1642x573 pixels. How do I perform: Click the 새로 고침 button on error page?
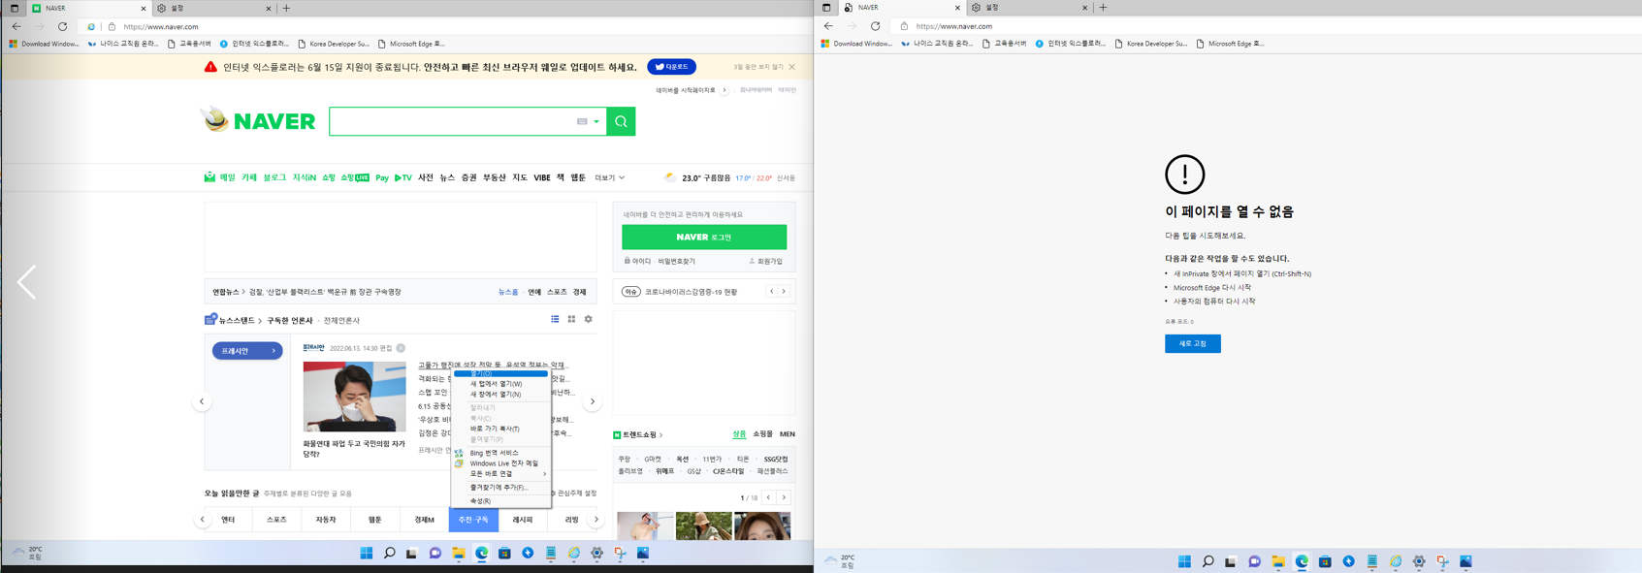pyautogui.click(x=1192, y=343)
